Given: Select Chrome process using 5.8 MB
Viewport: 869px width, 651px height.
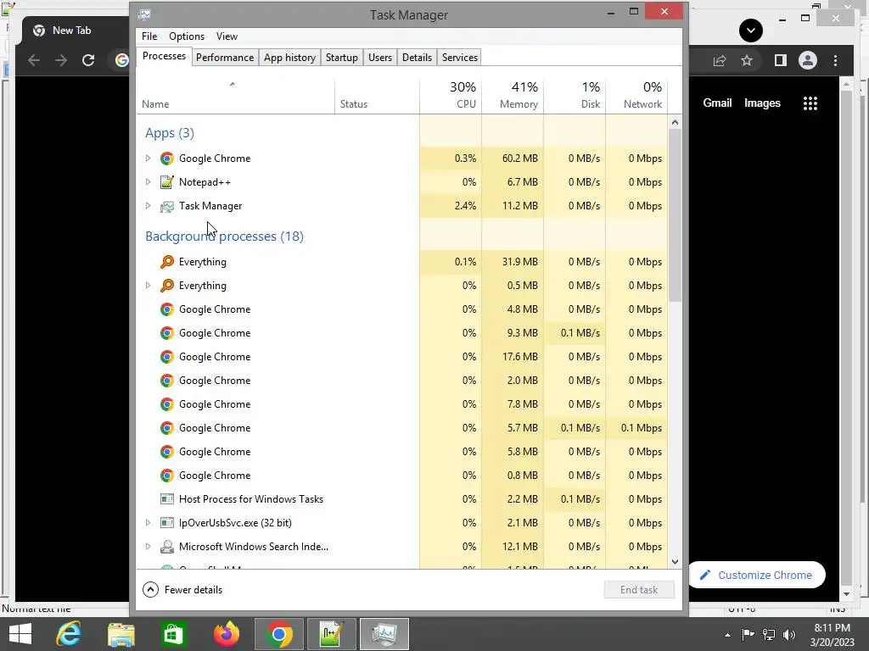Looking at the screenshot, I should point(401,453).
